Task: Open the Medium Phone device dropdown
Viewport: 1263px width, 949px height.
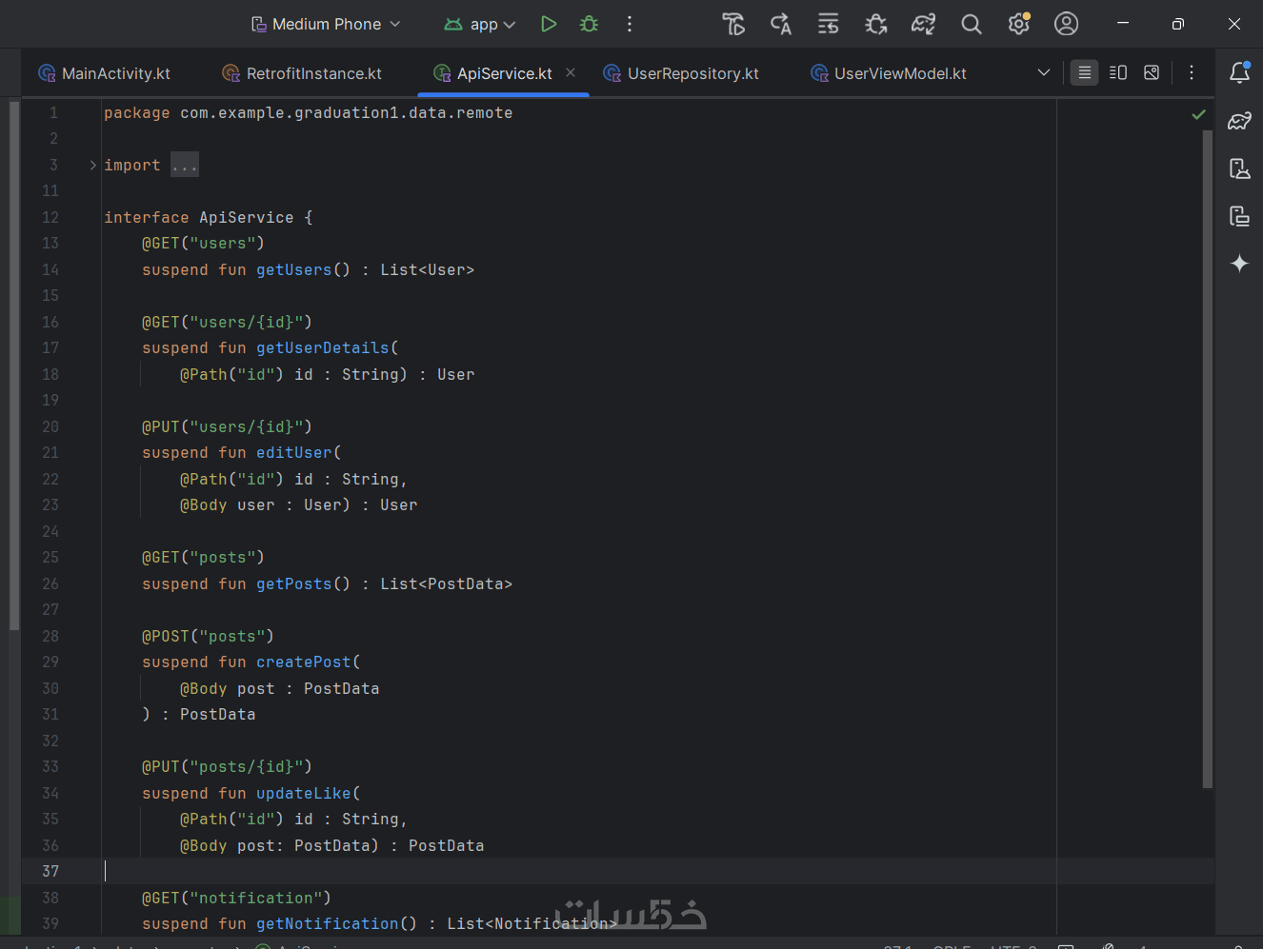Action: (x=326, y=24)
